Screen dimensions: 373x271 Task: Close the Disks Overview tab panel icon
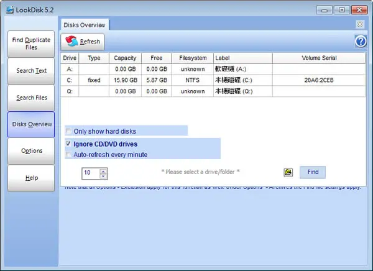point(360,24)
